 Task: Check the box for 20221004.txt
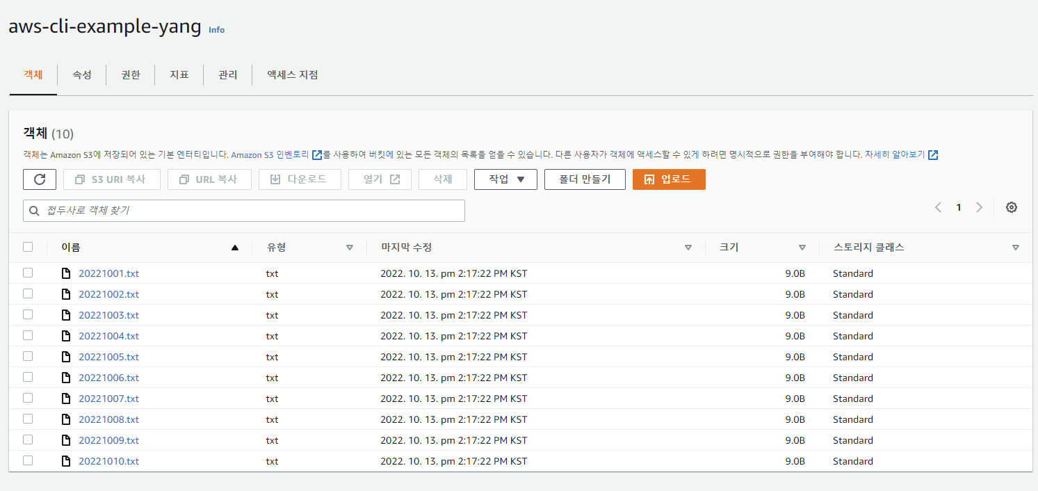28,335
